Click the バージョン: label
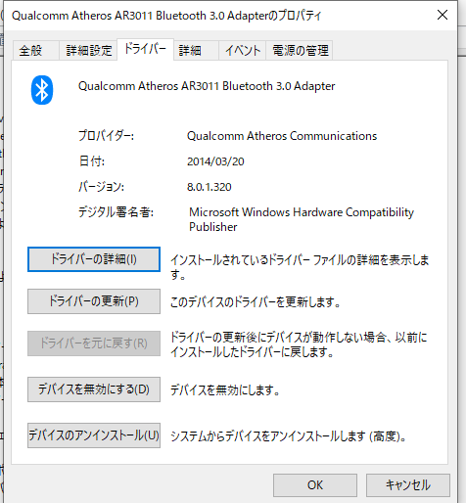The width and height of the screenshot is (466, 503). (x=102, y=187)
